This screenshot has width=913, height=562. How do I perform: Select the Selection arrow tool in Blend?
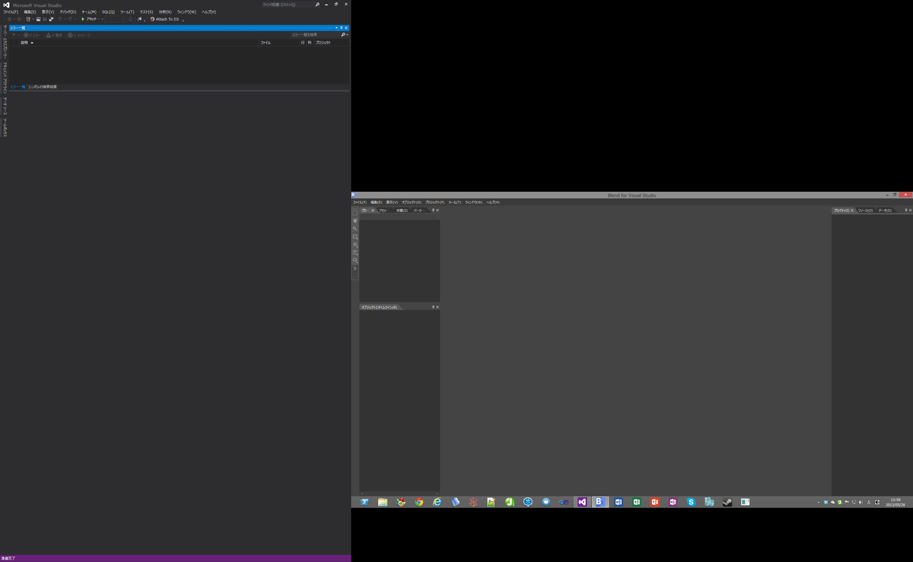[355, 213]
